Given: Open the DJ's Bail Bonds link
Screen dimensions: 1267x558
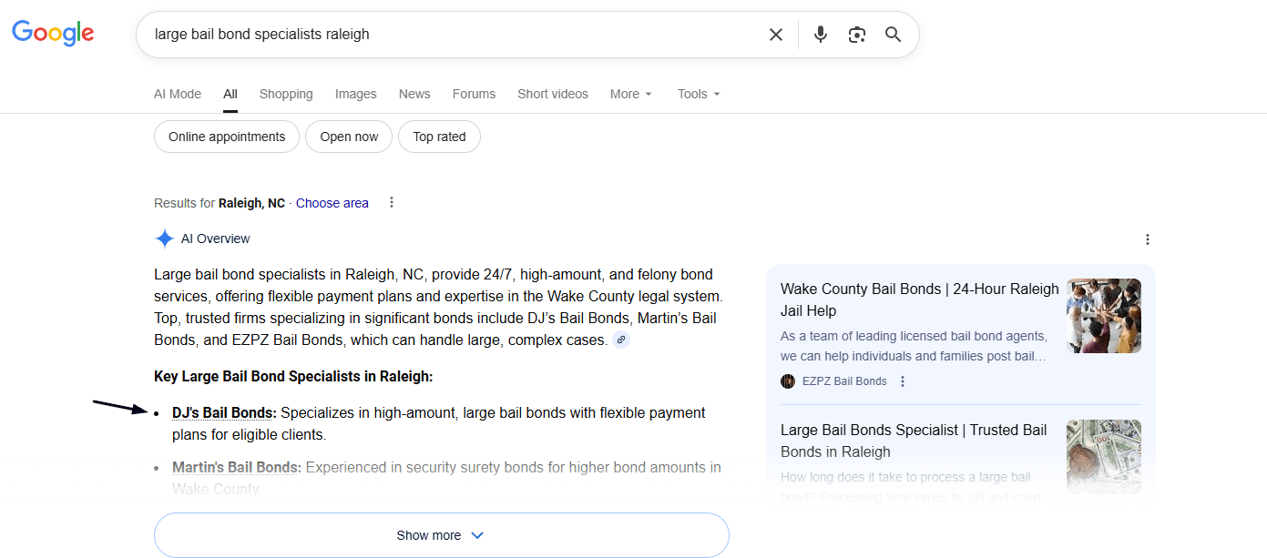Looking at the screenshot, I should point(224,413).
